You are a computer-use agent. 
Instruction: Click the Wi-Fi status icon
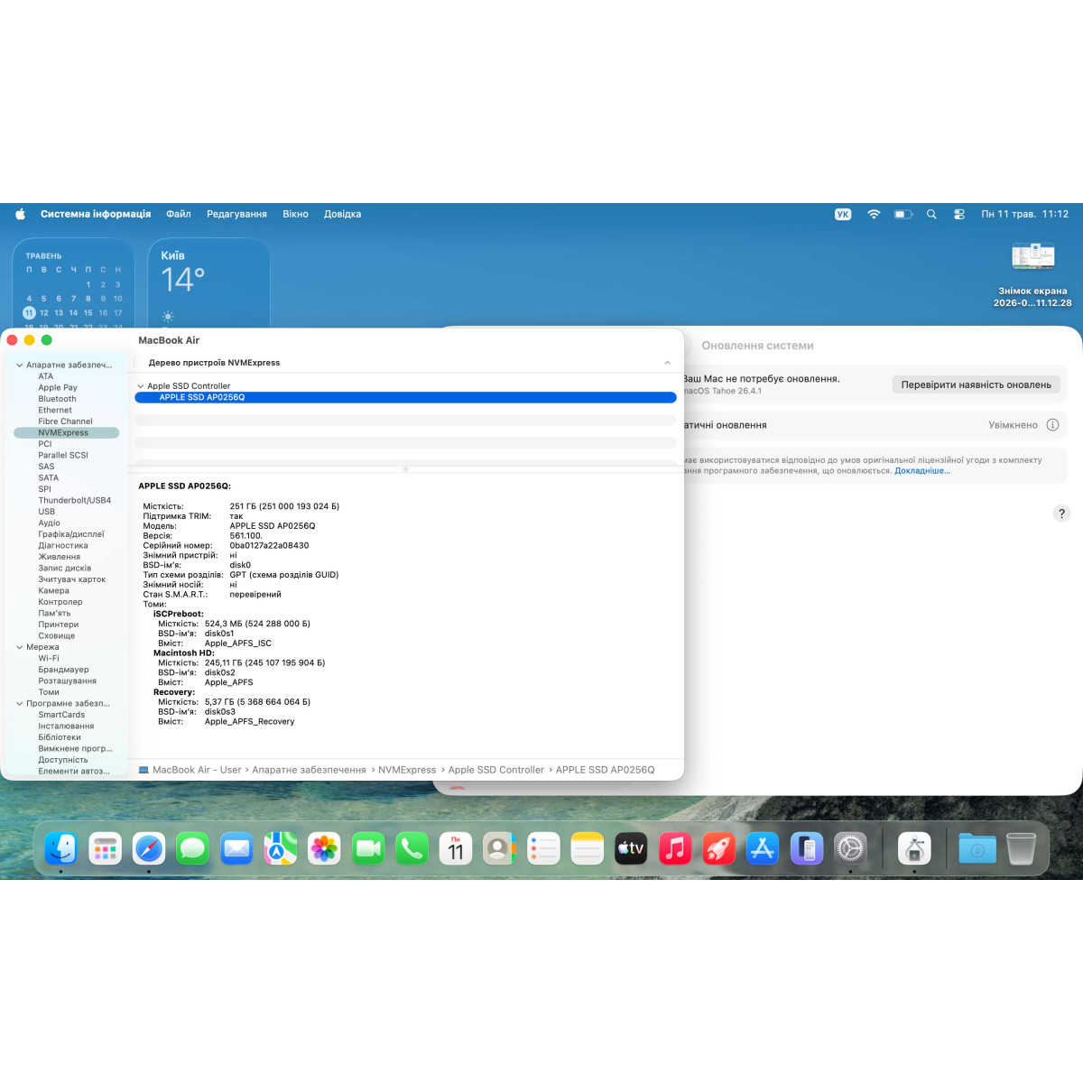[x=874, y=214]
